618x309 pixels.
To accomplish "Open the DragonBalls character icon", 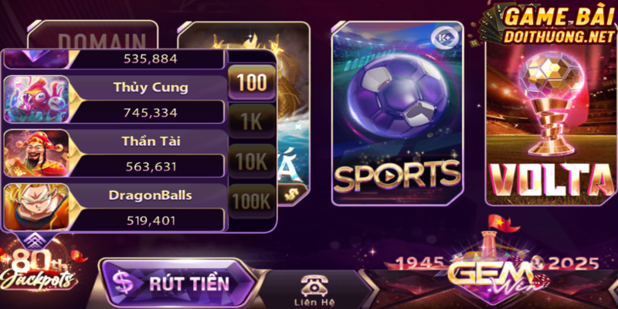I will point(36,207).
